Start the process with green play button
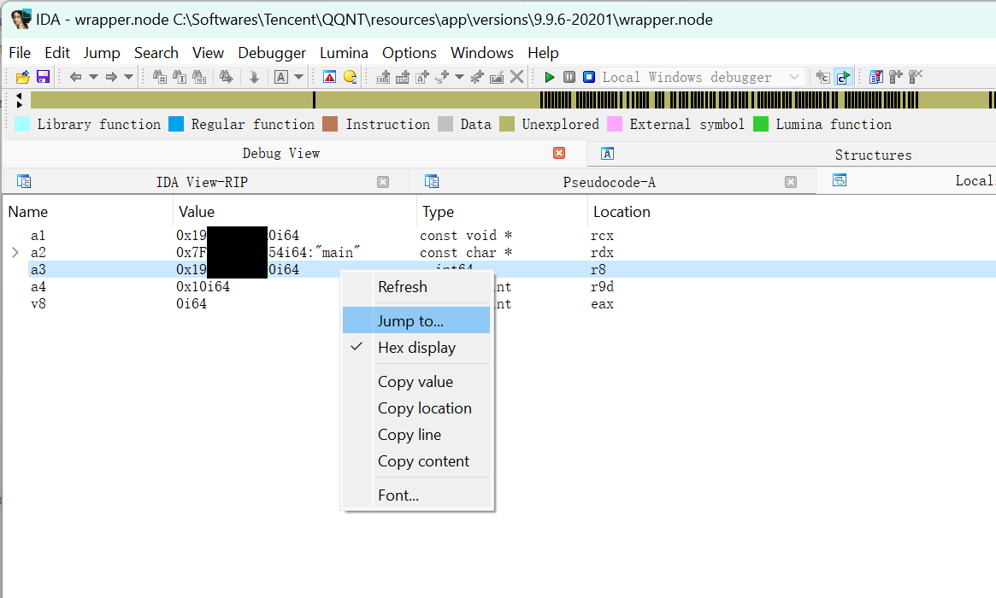Screen dimensions: 996x598 (x=550, y=77)
